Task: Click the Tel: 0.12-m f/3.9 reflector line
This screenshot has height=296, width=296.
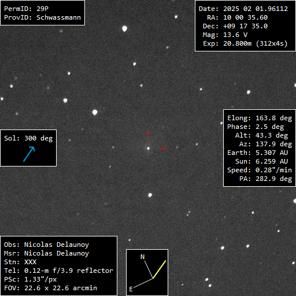Action: tap(58, 271)
